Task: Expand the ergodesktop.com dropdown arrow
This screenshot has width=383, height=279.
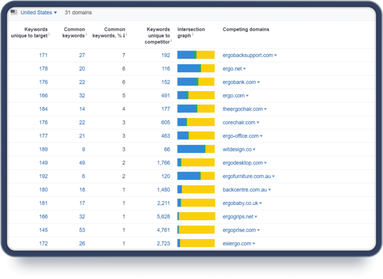Action: [x=265, y=163]
